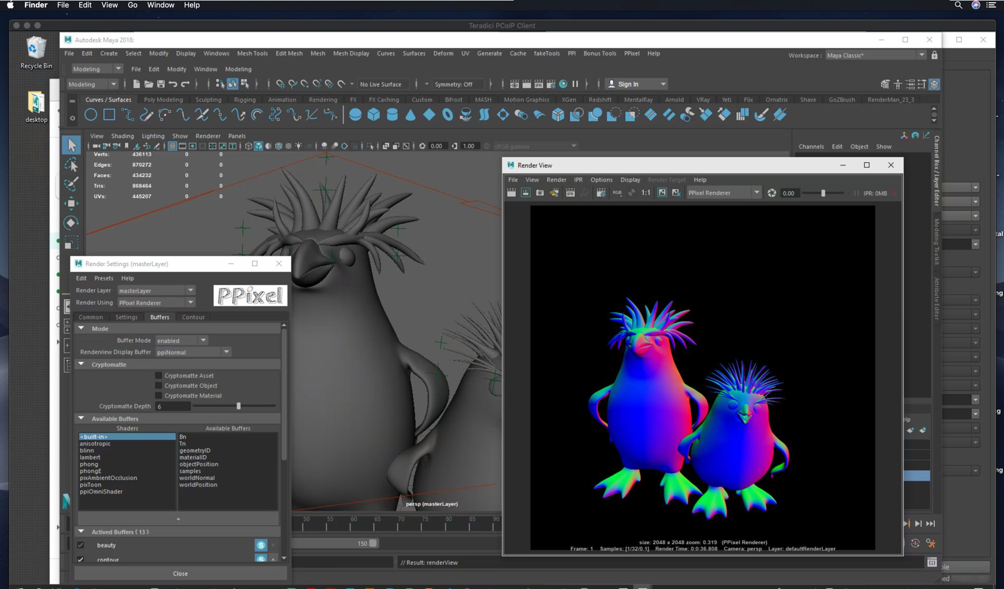The width and height of the screenshot is (1004, 589).
Task: Activate the Paint selection tool
Action: (x=71, y=184)
